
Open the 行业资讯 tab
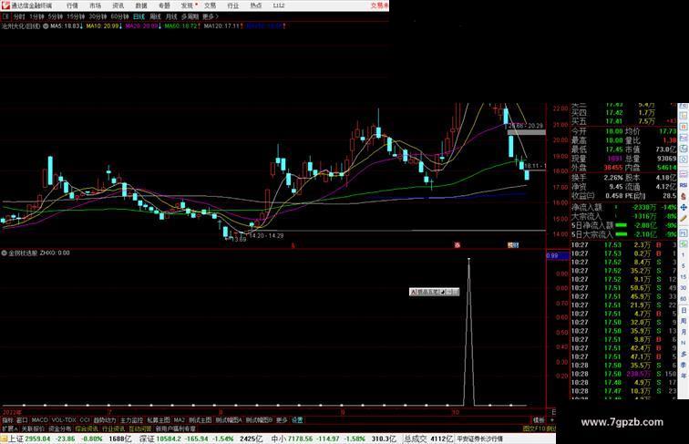point(113,429)
